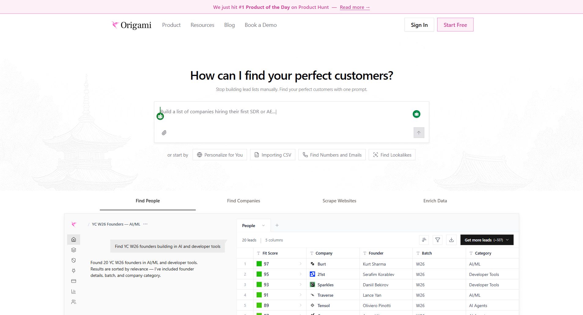Screen dimensions: 583x315
Task: Select the shield icon in demo sidebar
Action: [x=74, y=260]
